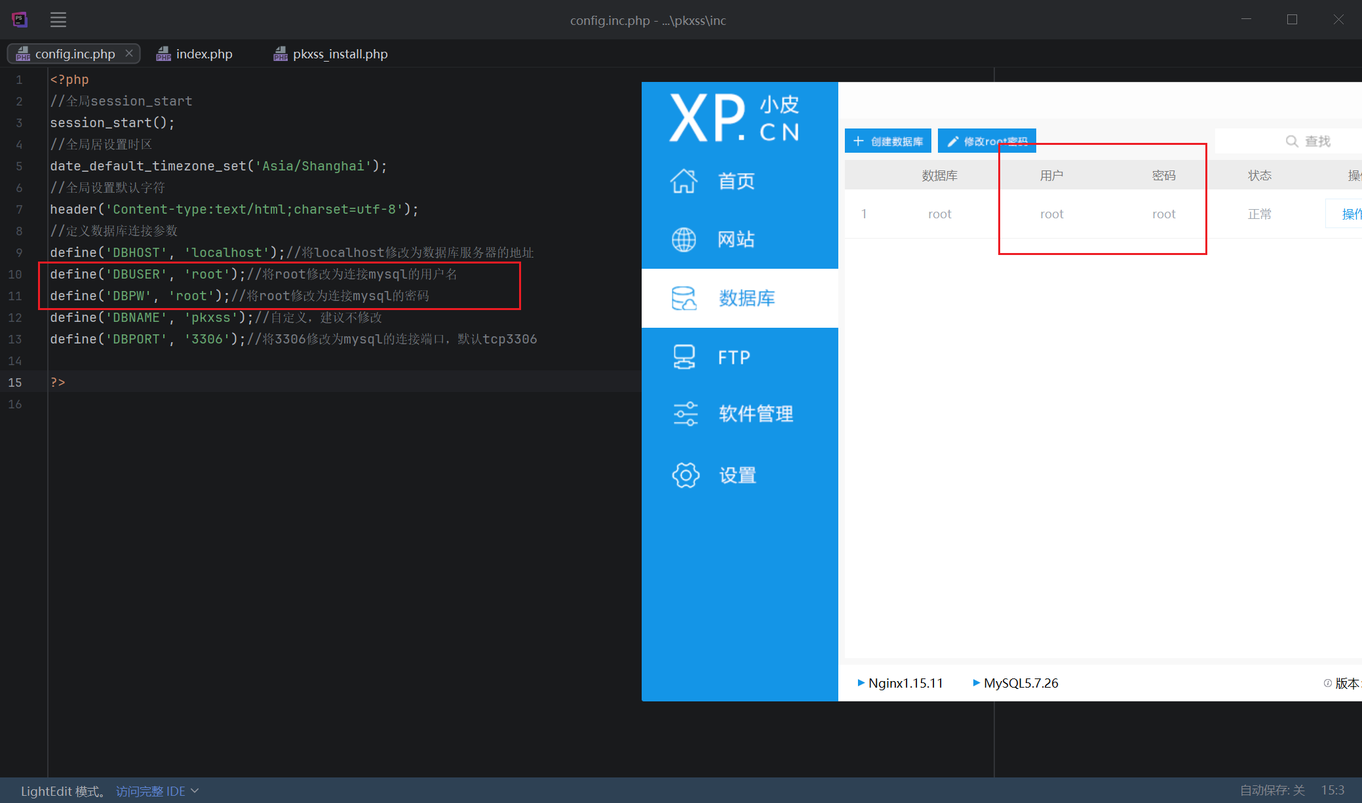Toggle 自动保存 in the status bar
Viewport: 1362px width, 803px height.
pos(1272,791)
